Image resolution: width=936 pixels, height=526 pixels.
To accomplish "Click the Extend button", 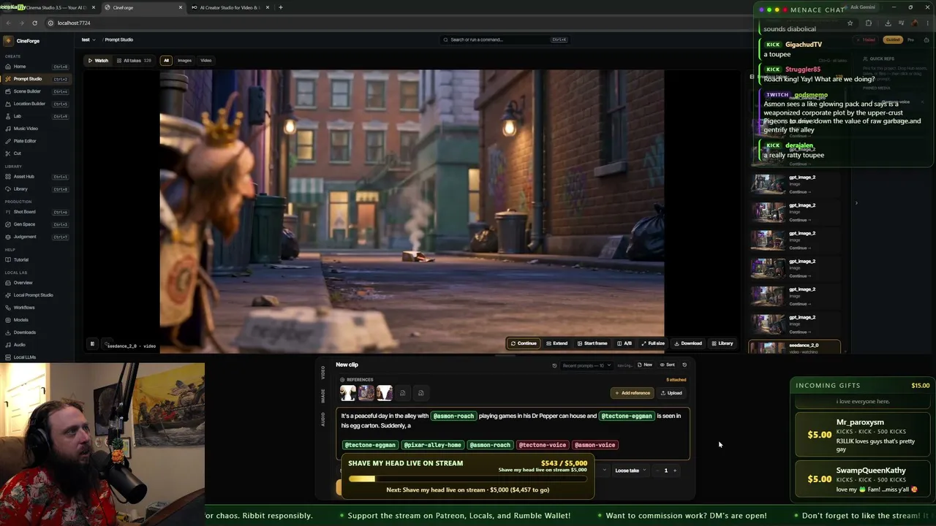I will tap(556, 343).
